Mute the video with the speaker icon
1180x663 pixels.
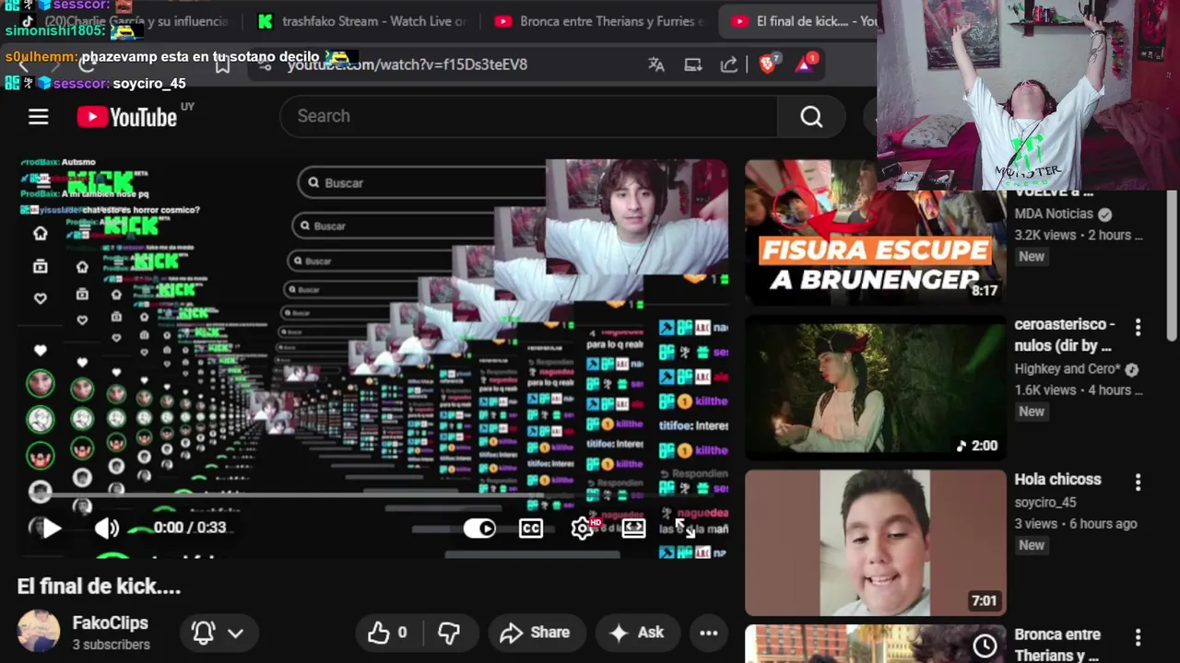click(x=106, y=528)
